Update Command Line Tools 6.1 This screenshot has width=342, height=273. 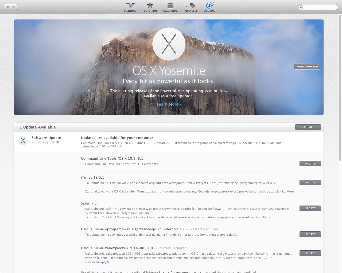coord(310,164)
